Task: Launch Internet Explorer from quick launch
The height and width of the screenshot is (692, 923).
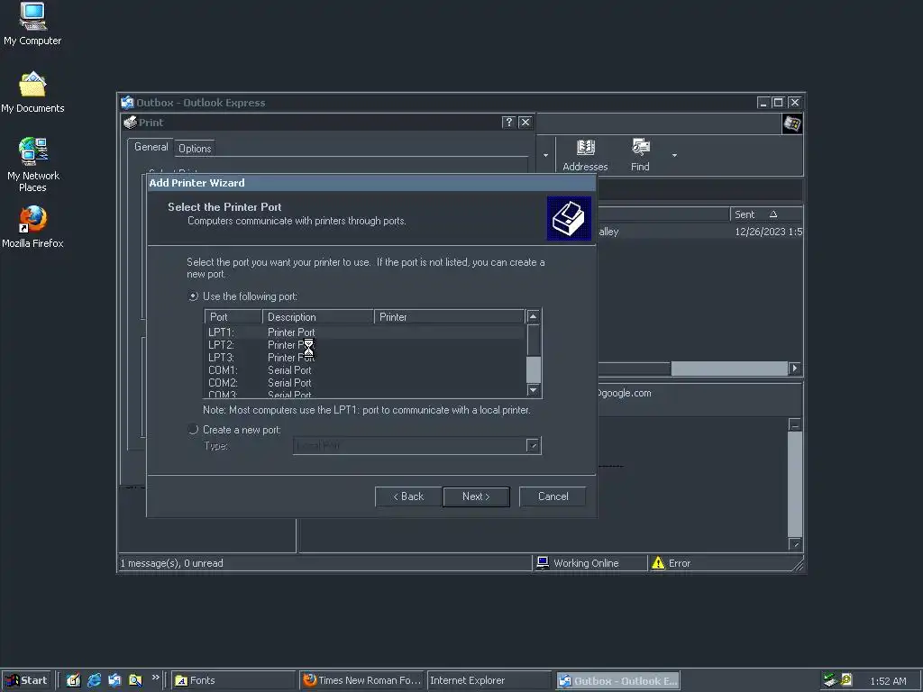Action: (x=94, y=681)
